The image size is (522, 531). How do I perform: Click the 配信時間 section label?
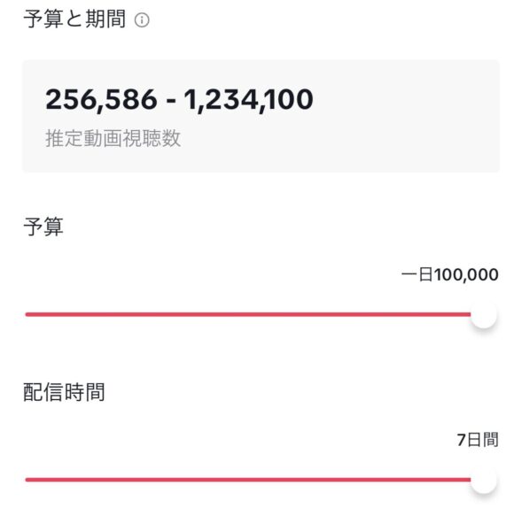(x=64, y=392)
